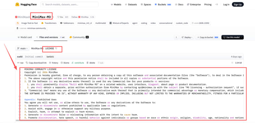Click the contribute option

(78, 63)
